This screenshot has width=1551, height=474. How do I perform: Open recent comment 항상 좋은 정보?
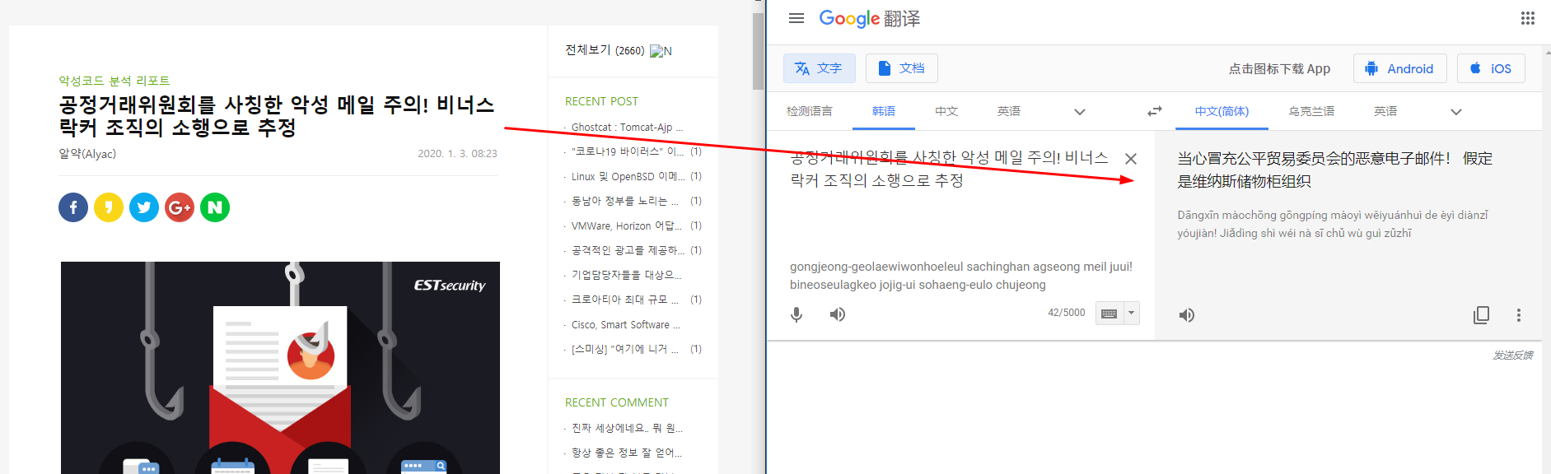point(627,453)
